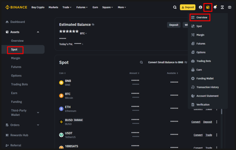Expand the Square menu
The height and width of the screenshot is (150, 236).
[107, 7]
